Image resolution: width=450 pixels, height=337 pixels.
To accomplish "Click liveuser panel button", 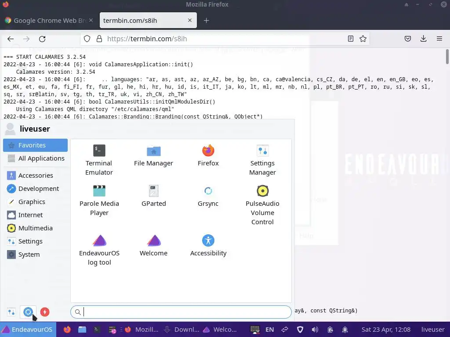I will tap(433, 330).
